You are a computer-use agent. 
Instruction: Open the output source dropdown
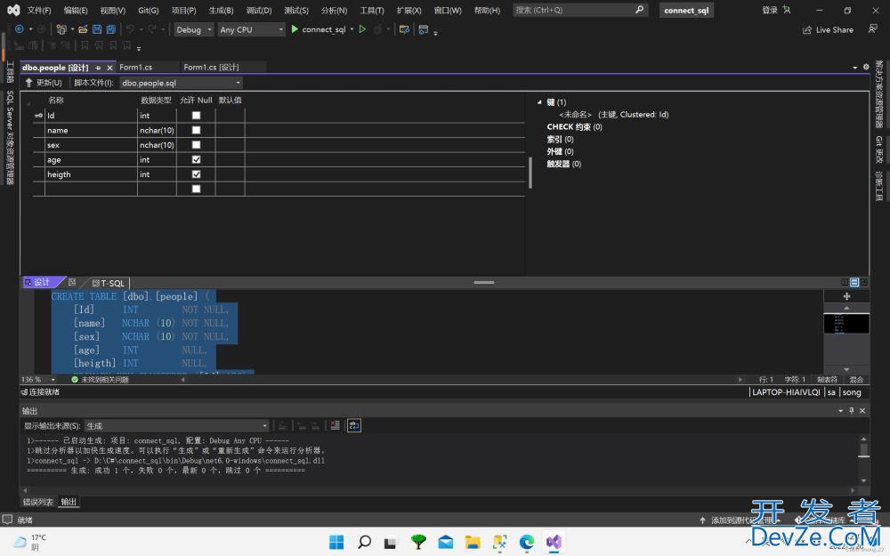pyautogui.click(x=176, y=425)
